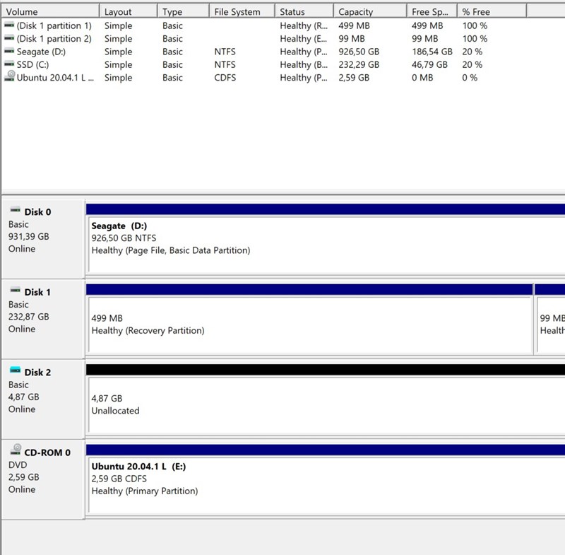The image size is (565, 555).
Task: Click the Status column header
Action: 303,12
